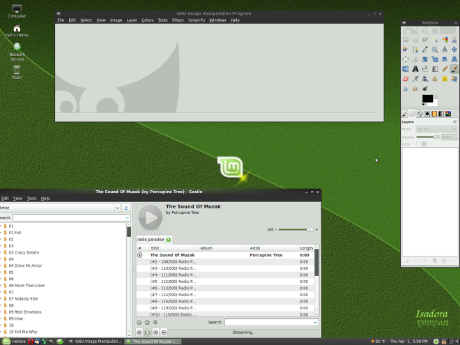This screenshot has width=460, height=345.
Task: Open the layer Mode dropdown showing Normal
Action: (436, 129)
